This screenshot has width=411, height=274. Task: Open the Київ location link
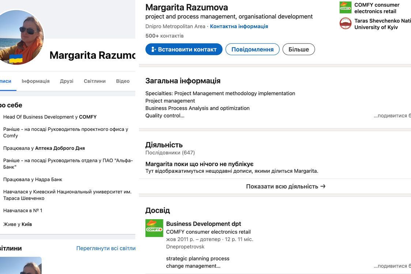point(27,224)
